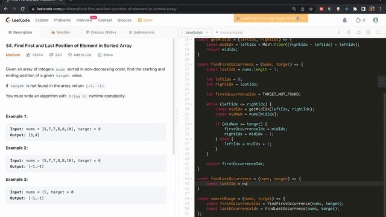The image size is (386, 217).
Task: Toggle the Autocomplete option
Action: [x=229, y=32]
